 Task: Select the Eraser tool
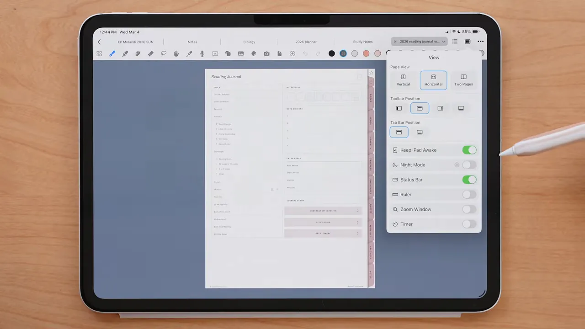150,53
